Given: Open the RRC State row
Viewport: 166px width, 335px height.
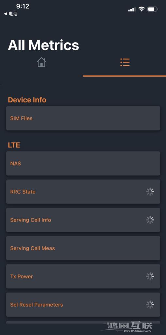Looking at the screenshot, I should [x=83, y=192].
